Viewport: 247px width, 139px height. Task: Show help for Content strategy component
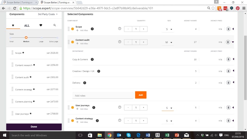pos(120,120)
